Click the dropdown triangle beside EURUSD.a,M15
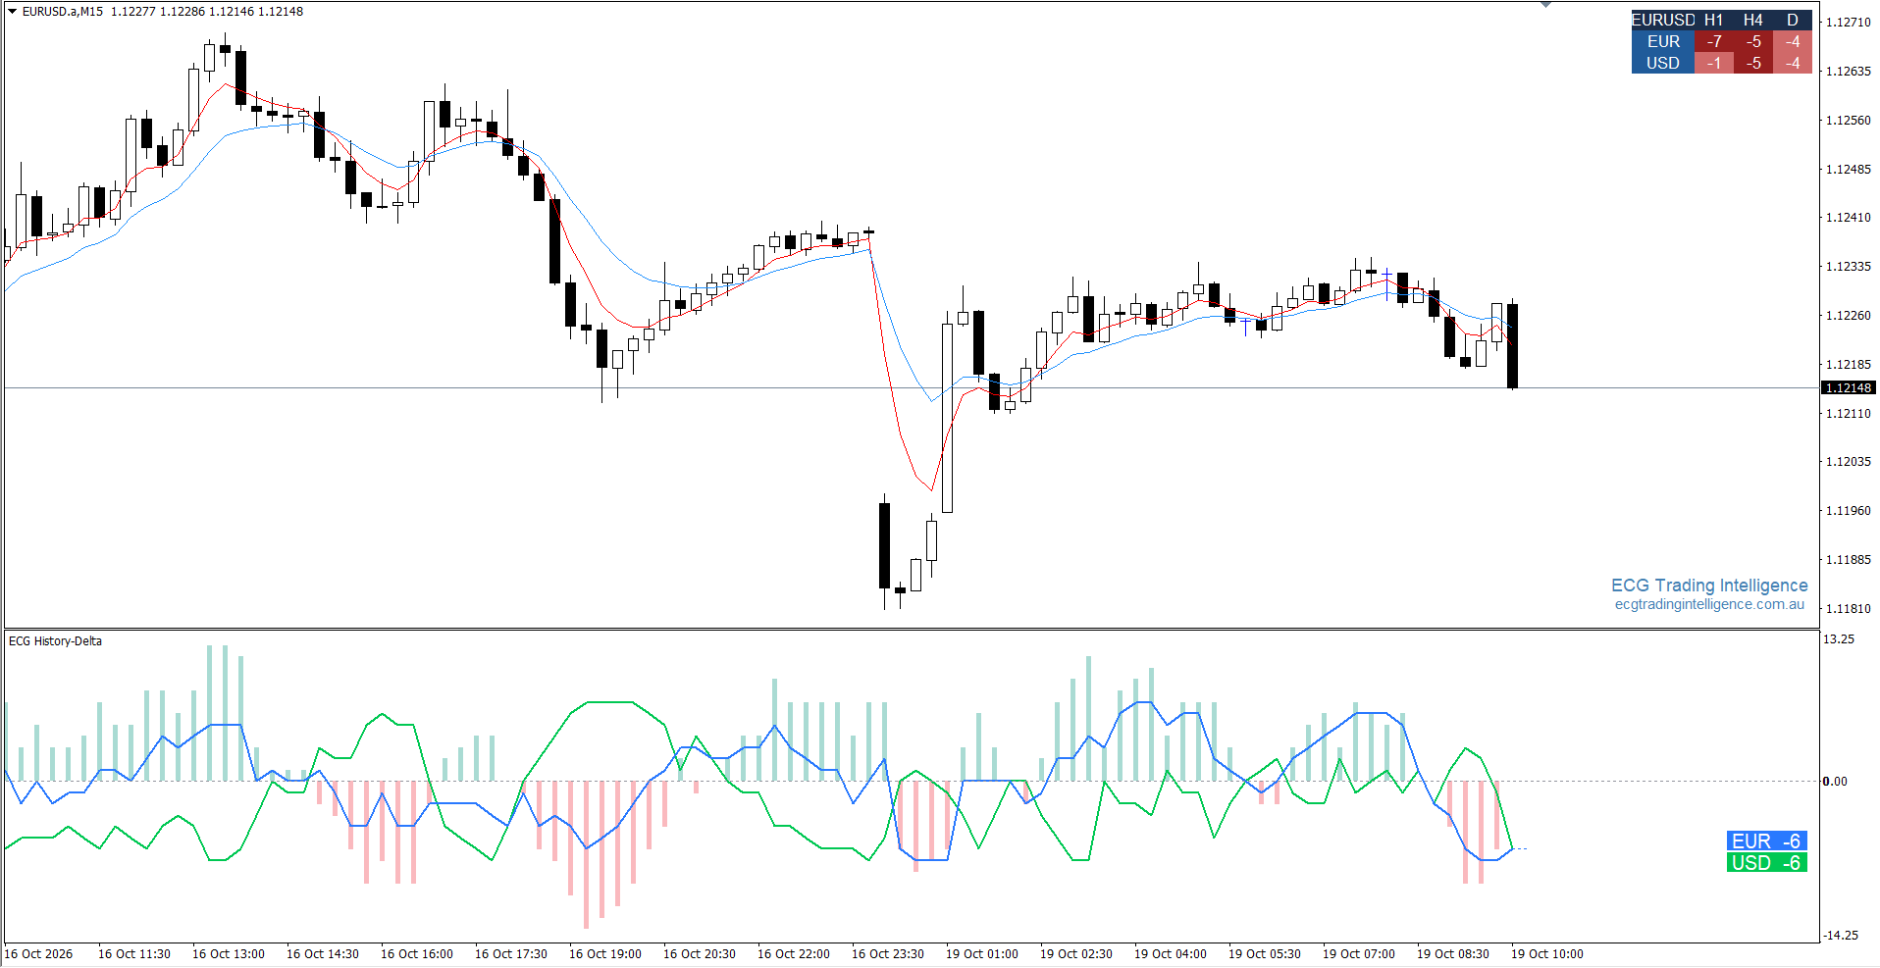 tap(13, 12)
